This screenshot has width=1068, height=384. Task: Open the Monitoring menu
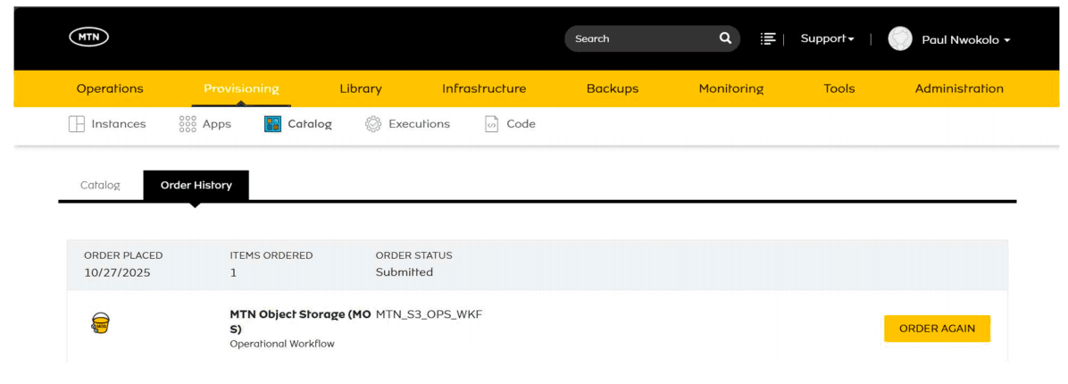[x=730, y=88]
